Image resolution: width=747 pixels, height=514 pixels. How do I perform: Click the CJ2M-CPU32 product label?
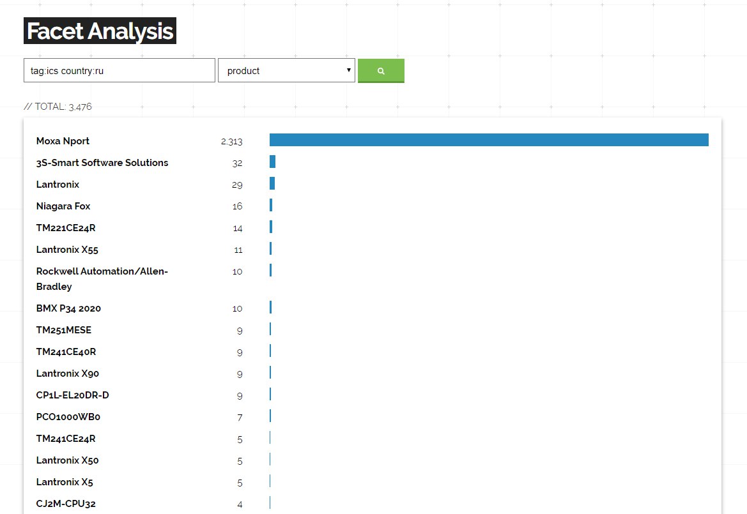(x=66, y=504)
